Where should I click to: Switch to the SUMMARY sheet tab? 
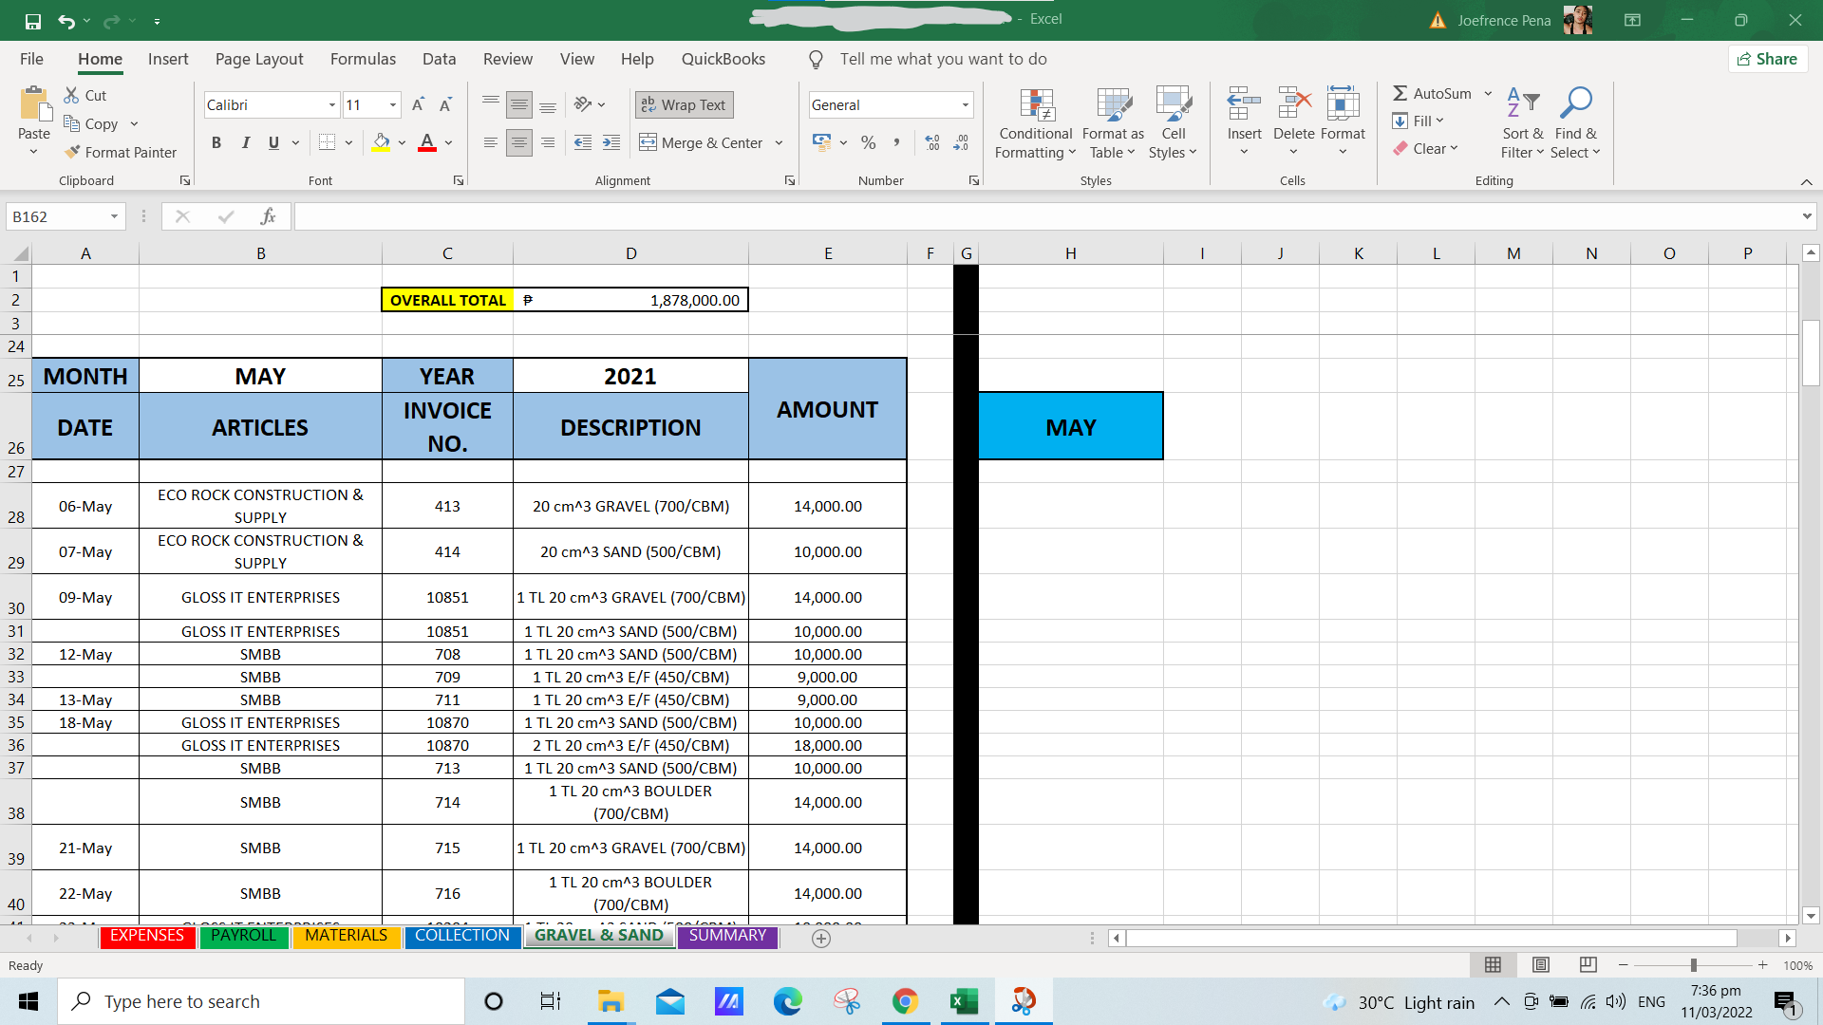(x=727, y=936)
